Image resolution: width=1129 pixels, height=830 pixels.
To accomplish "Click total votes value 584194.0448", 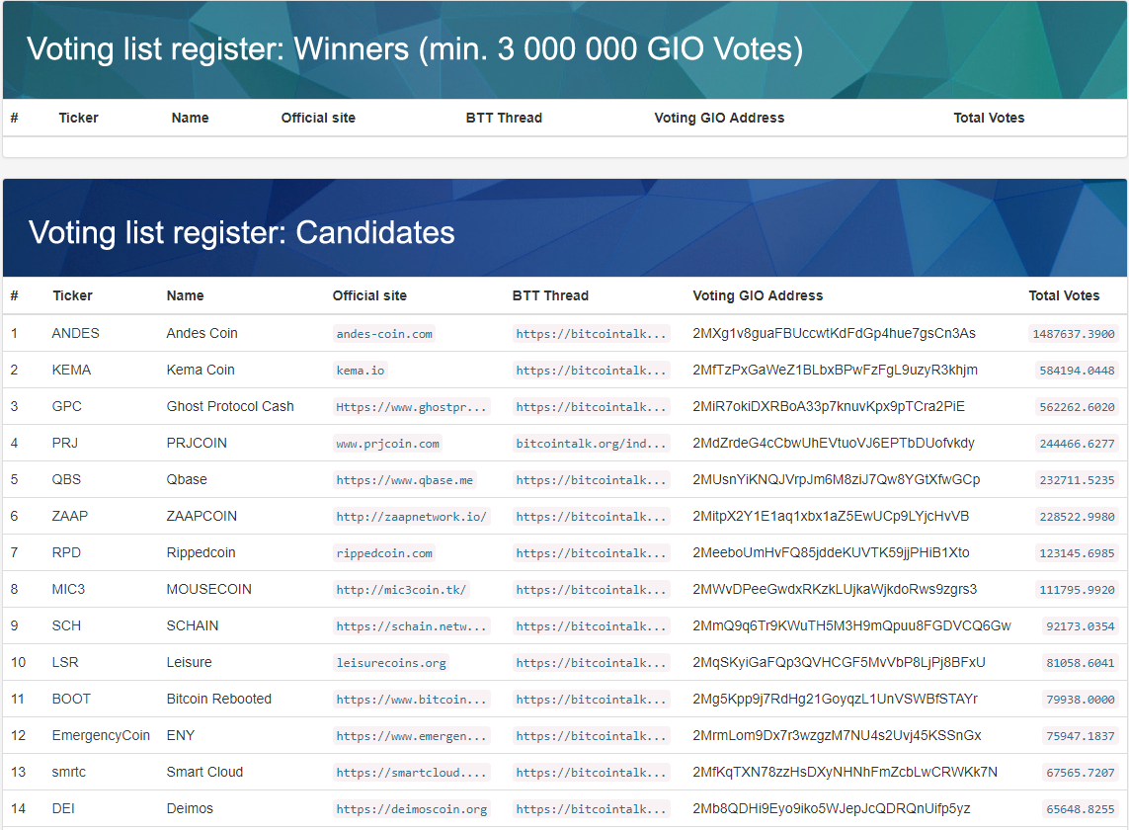I will tap(1077, 371).
